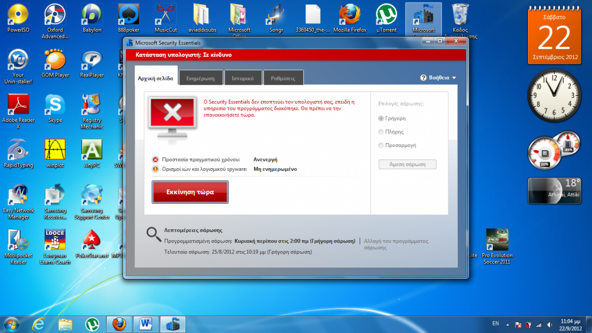Select Longman Exams Coach icon
The image size is (592, 333).
55,247
